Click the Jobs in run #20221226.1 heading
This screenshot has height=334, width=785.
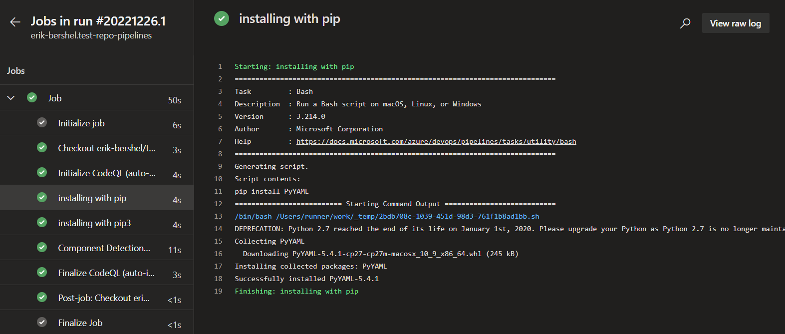coord(98,21)
